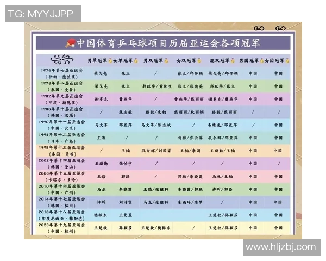Image resolution: width=326 pixels, height=261 pixels.
Task: Click the 2006年第十五届亚运会 row label
Action: click(x=62, y=173)
